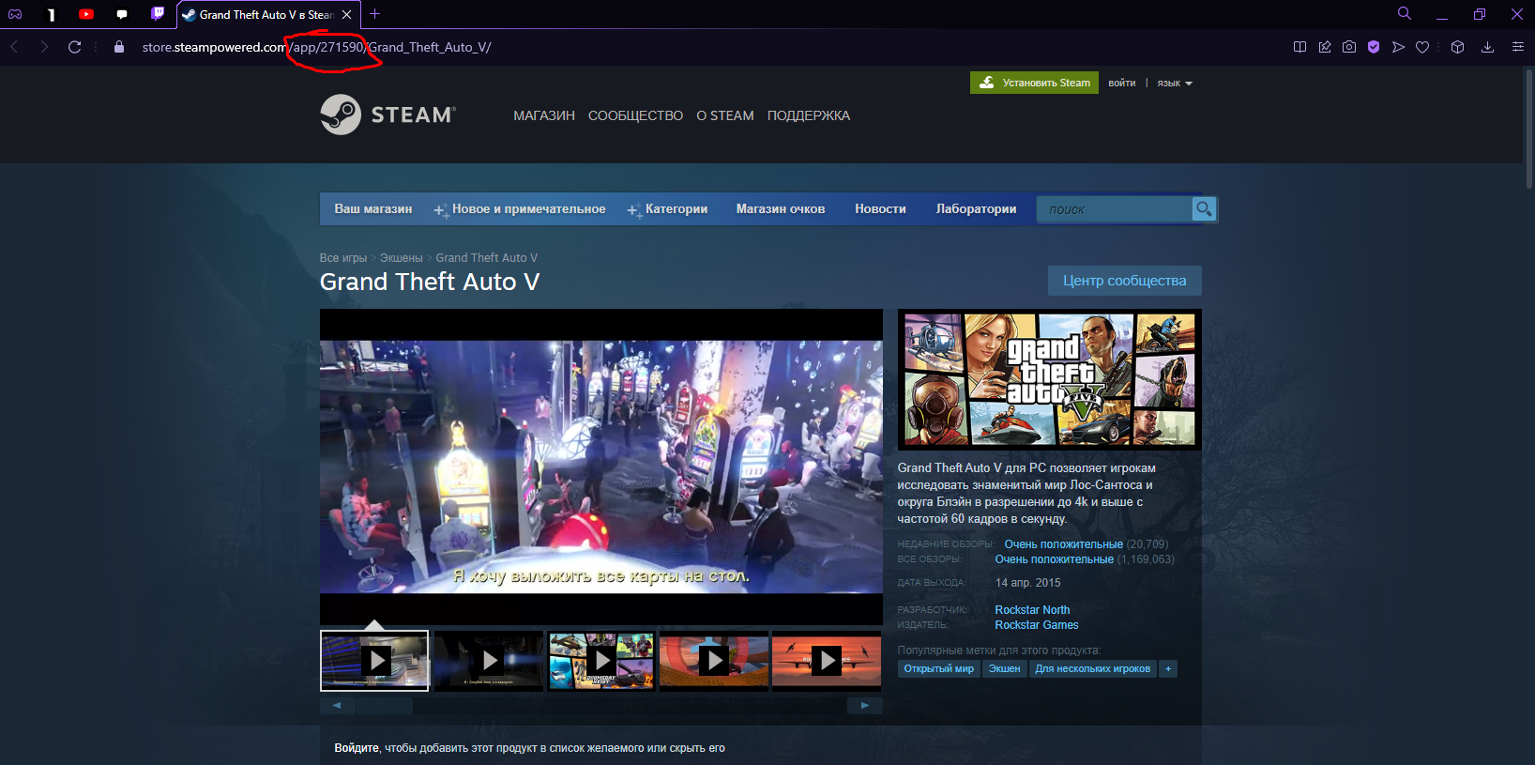The width and height of the screenshot is (1535, 765).
Task: Open the ПОДДЕРЖКА menu item
Action: 809,115
